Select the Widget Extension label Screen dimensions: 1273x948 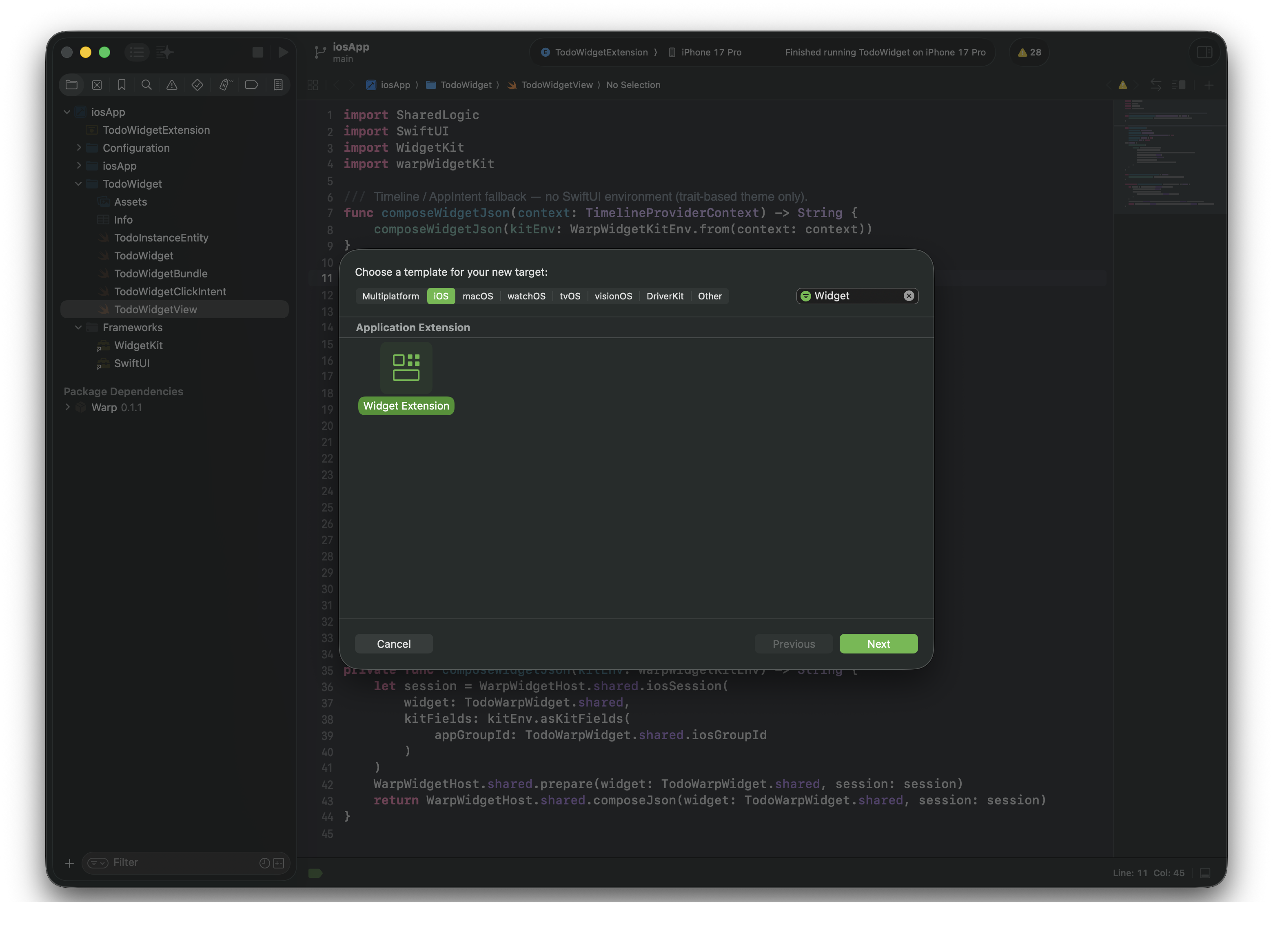tap(406, 406)
